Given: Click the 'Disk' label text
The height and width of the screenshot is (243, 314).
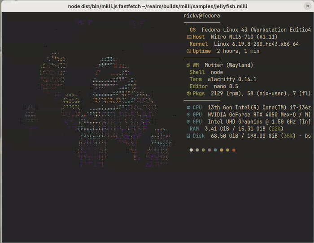Looking at the screenshot, I should click(199, 136).
